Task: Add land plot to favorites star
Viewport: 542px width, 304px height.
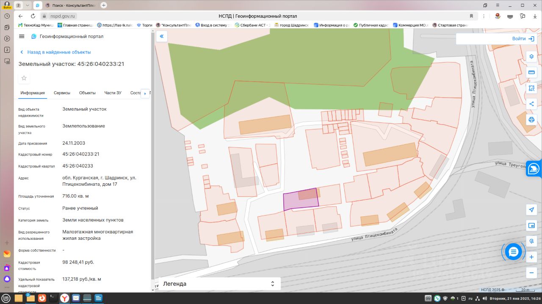Action: point(24,78)
